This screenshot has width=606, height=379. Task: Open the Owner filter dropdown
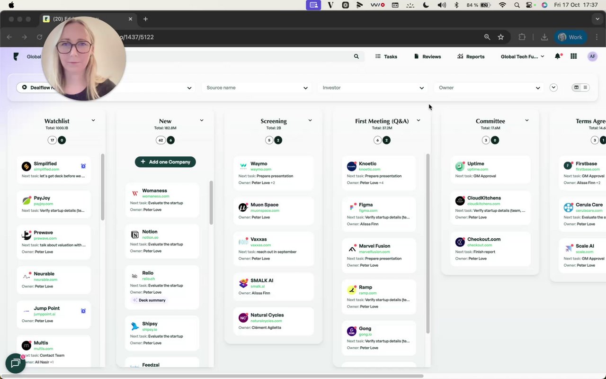pyautogui.click(x=489, y=88)
